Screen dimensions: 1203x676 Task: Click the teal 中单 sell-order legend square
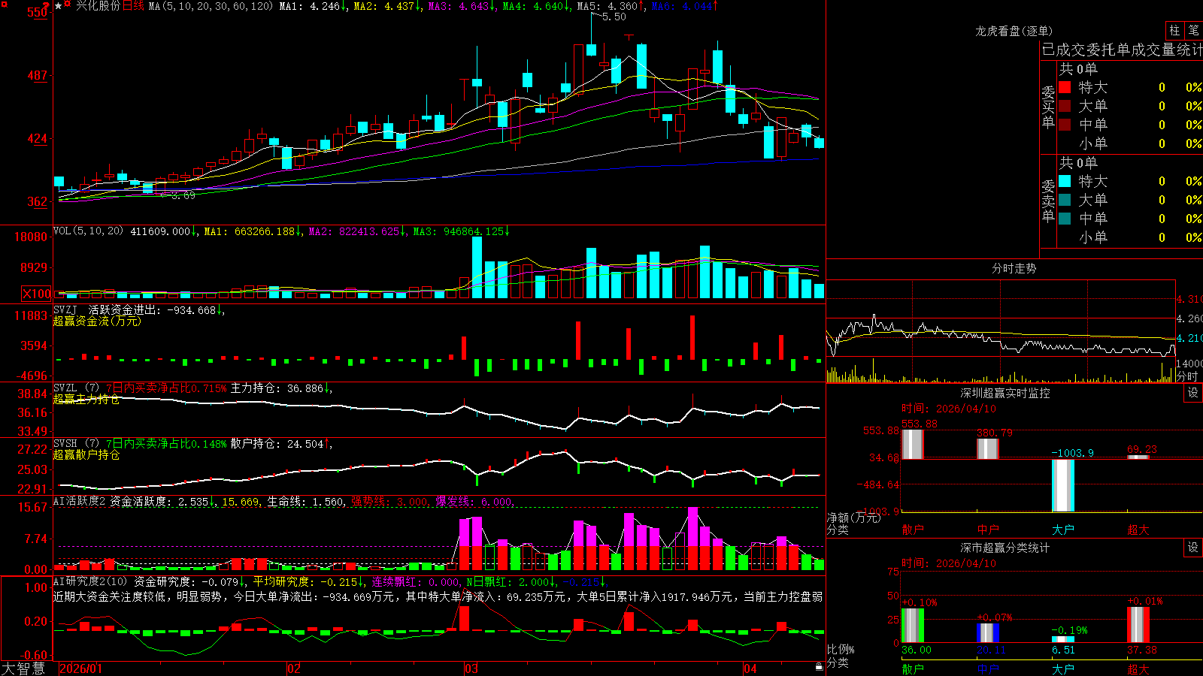coord(1065,219)
